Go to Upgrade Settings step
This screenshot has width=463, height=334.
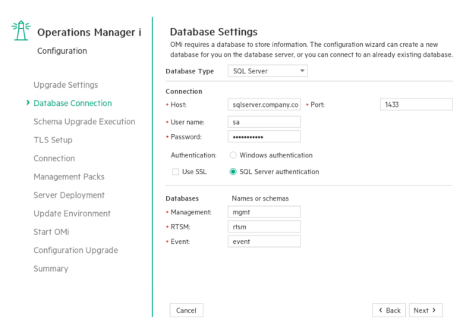pos(65,85)
